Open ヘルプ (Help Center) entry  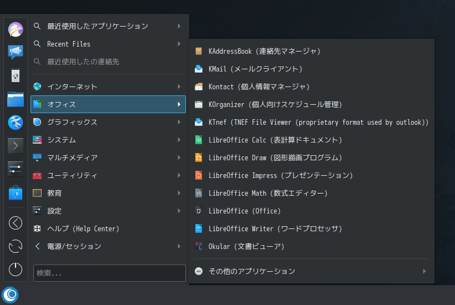[x=108, y=228]
